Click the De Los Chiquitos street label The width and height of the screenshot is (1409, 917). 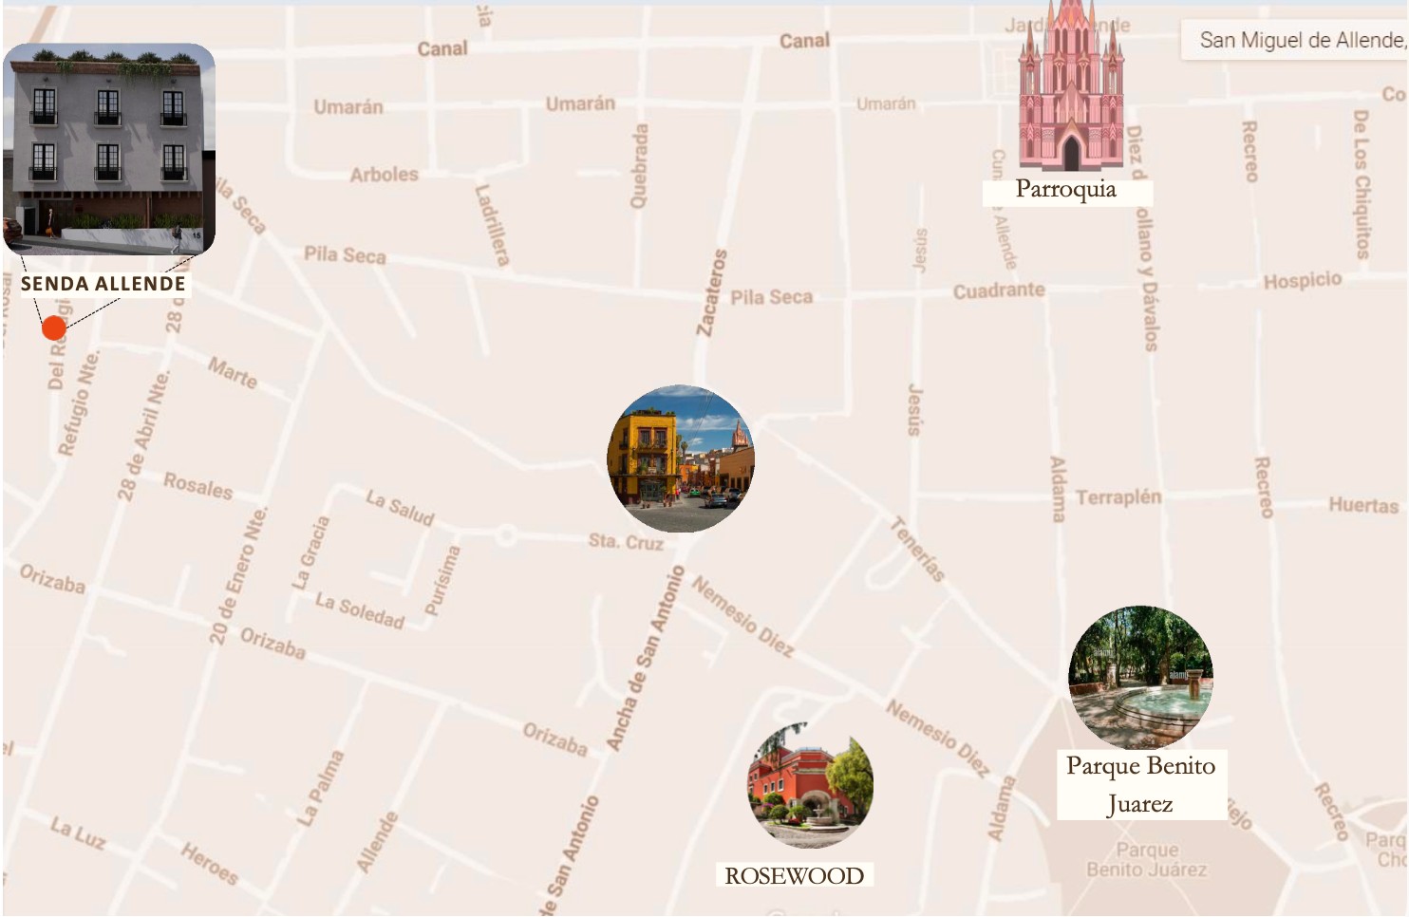[x=1362, y=184]
